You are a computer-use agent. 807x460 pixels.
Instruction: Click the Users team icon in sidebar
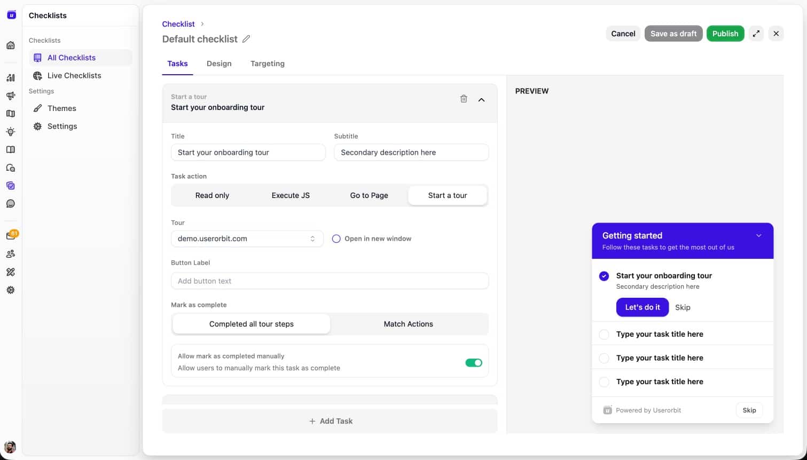pyautogui.click(x=11, y=253)
